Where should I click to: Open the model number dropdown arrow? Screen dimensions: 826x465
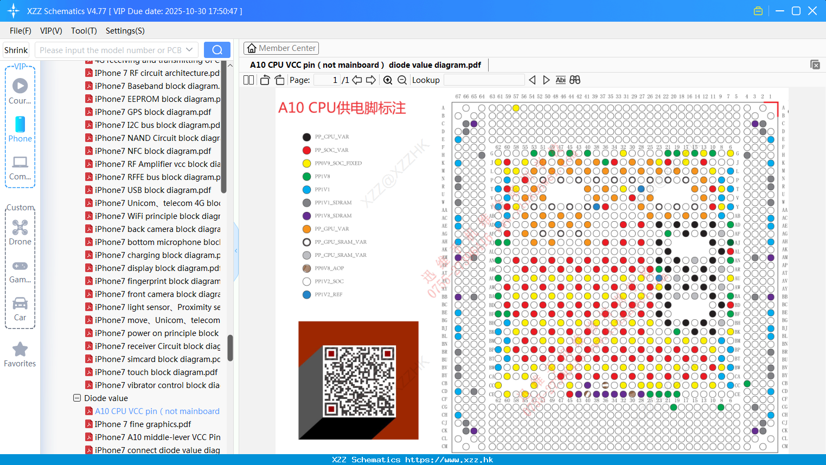189,50
